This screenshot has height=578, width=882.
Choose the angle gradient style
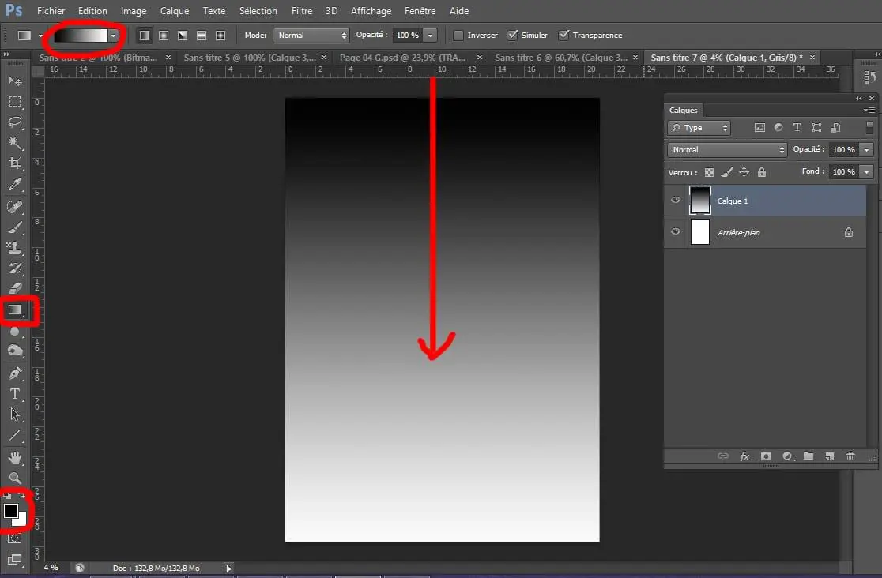183,36
